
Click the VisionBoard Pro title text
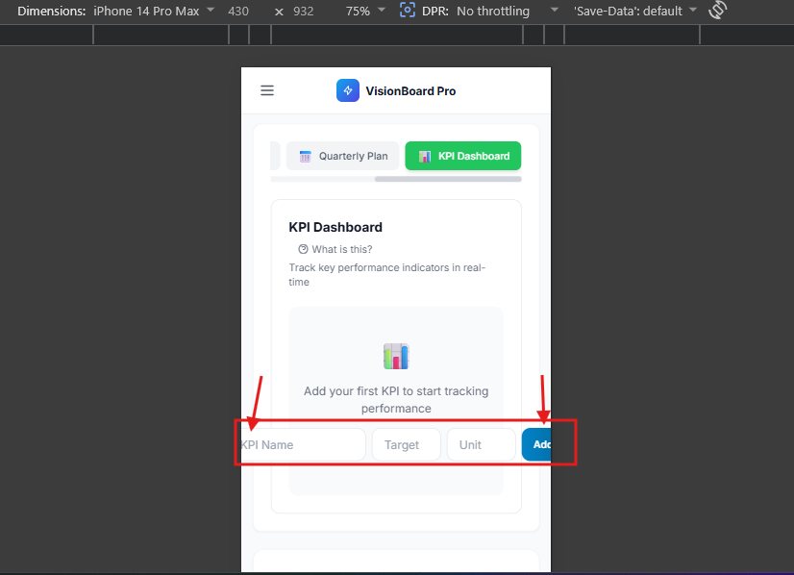point(410,91)
